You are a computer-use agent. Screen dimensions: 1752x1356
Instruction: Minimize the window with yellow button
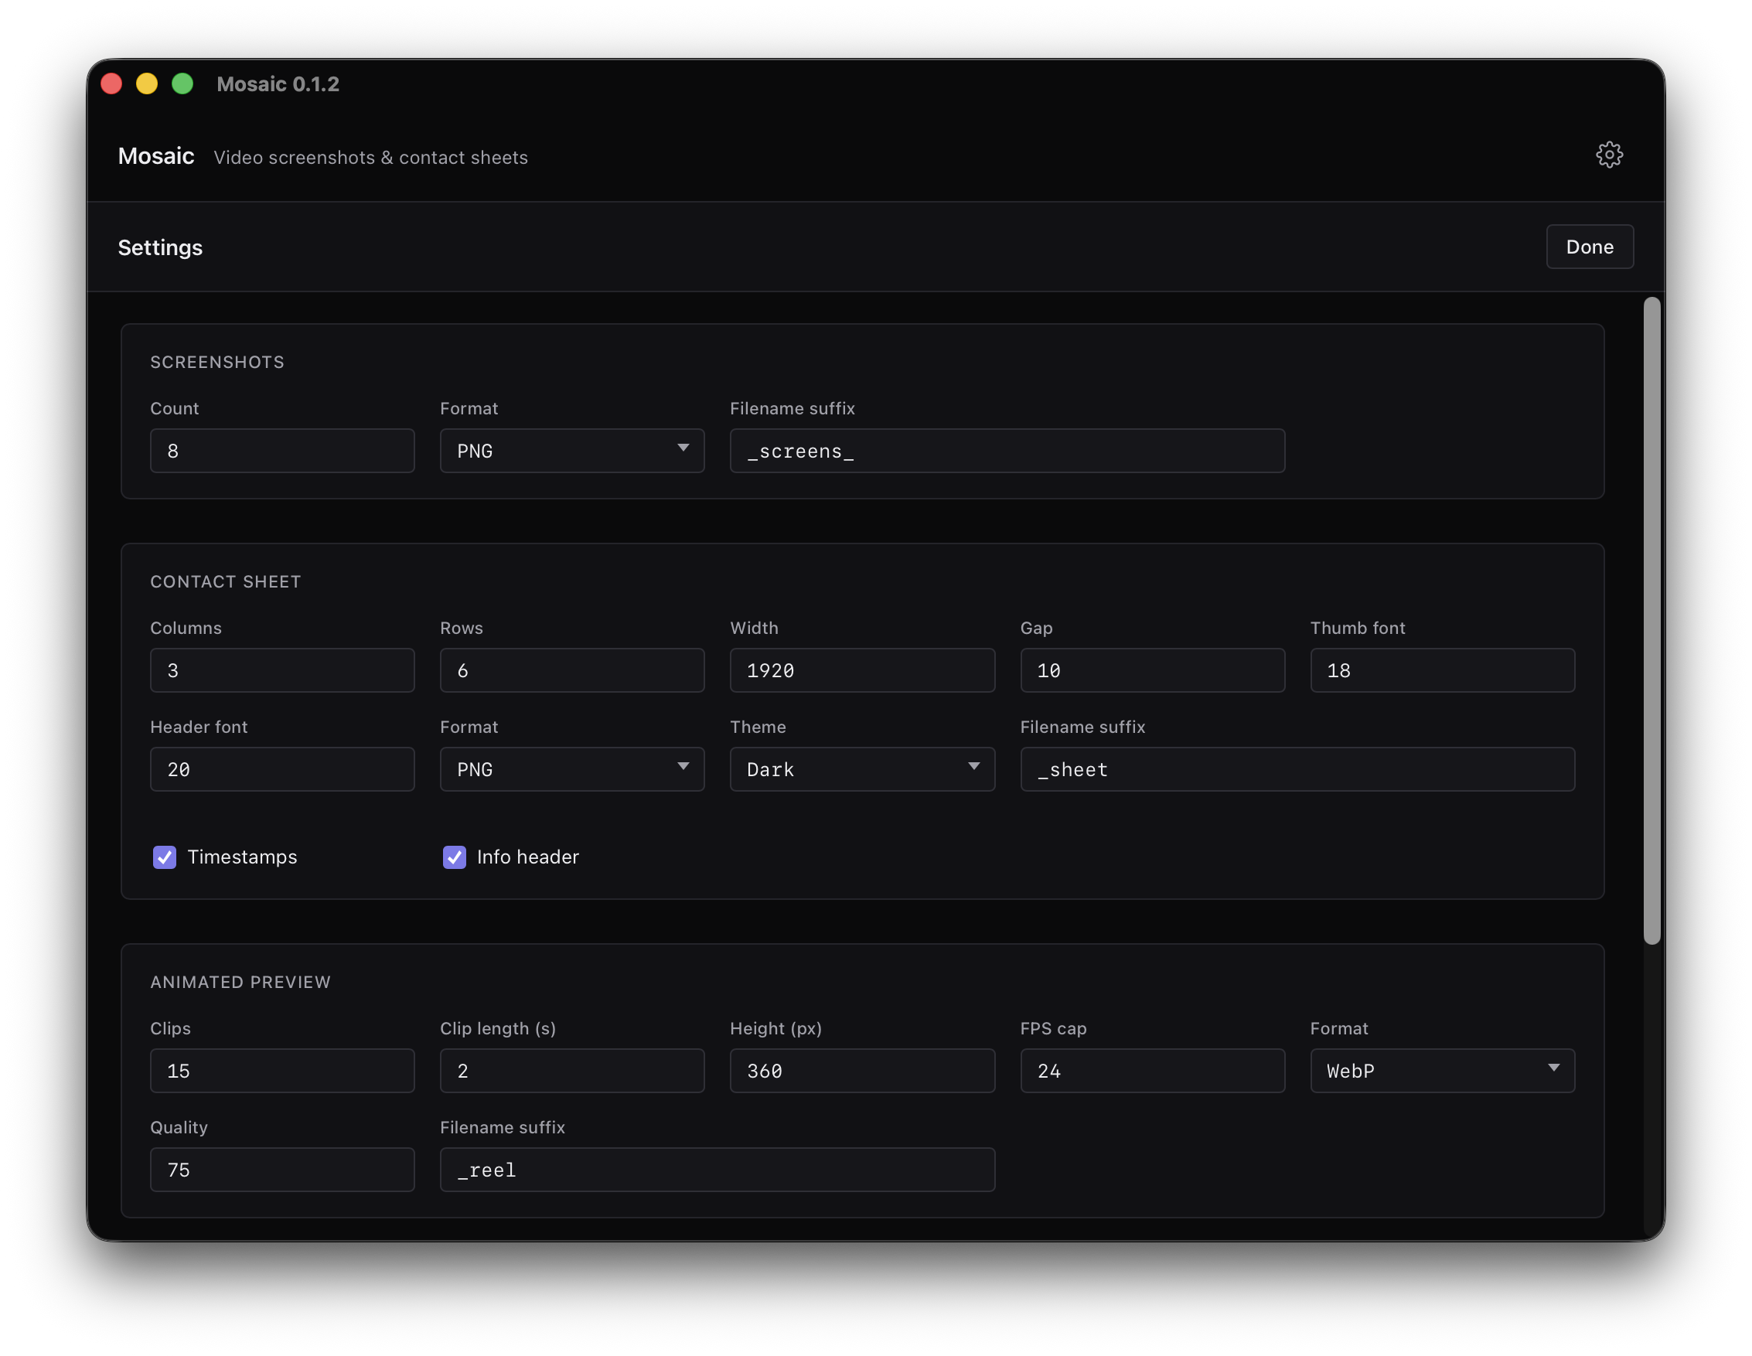point(147,83)
